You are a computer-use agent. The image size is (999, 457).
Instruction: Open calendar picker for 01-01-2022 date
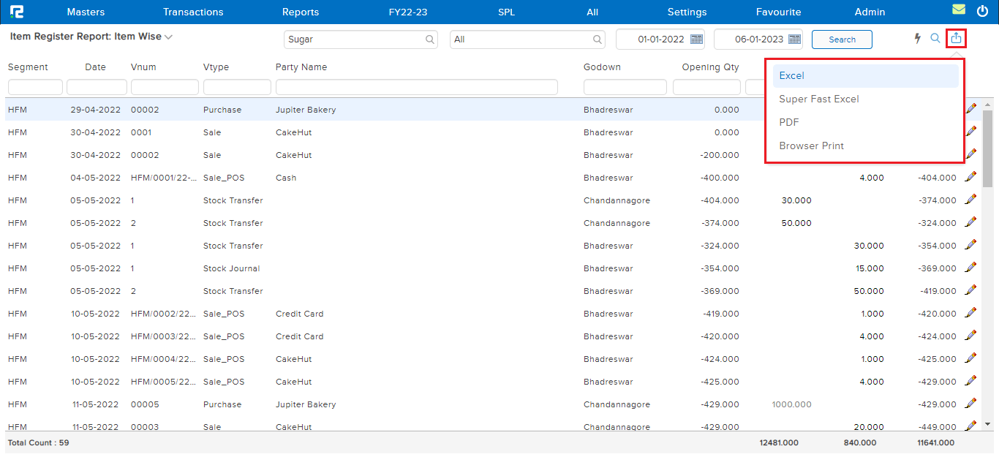point(696,39)
